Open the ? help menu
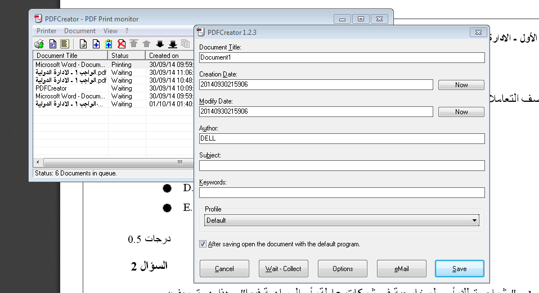Viewport: 539px width, 293px height. pos(127,31)
